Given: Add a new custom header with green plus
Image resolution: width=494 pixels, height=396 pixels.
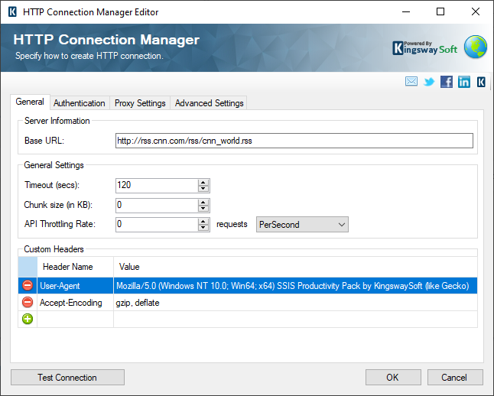Looking at the screenshot, I should coord(28,319).
